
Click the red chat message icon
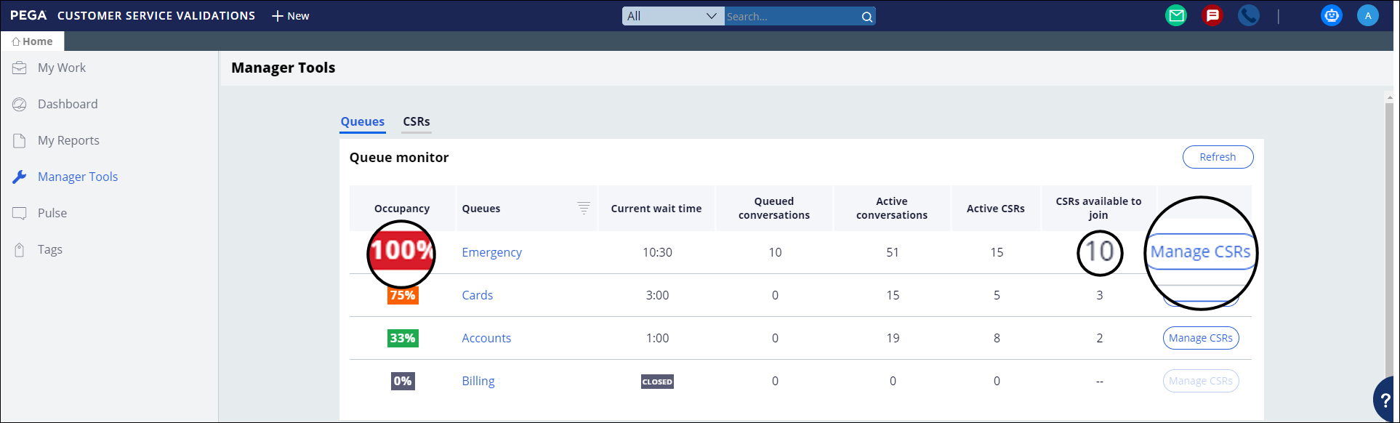(1212, 15)
